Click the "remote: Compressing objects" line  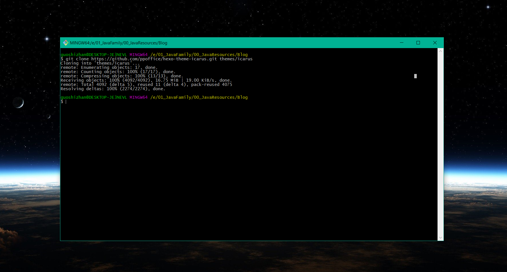(x=122, y=76)
